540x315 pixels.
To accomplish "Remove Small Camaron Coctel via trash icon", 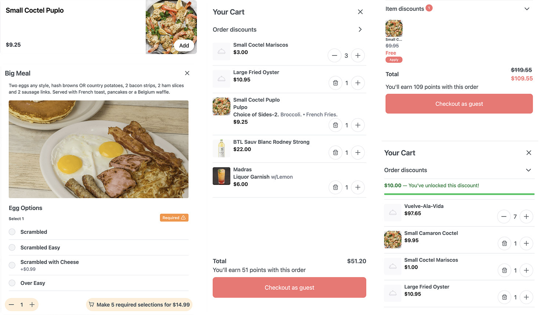I will point(504,243).
